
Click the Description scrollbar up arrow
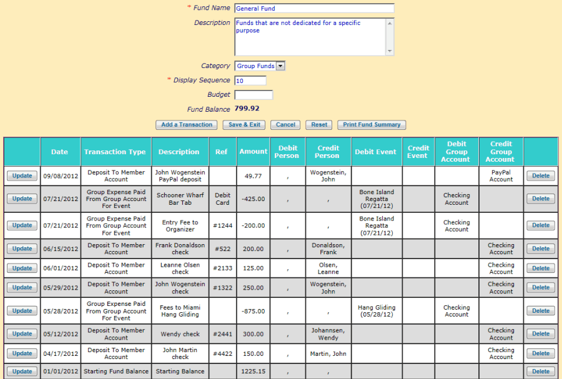click(390, 23)
